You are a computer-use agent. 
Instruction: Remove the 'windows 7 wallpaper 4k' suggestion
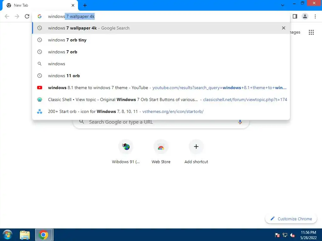point(284,28)
